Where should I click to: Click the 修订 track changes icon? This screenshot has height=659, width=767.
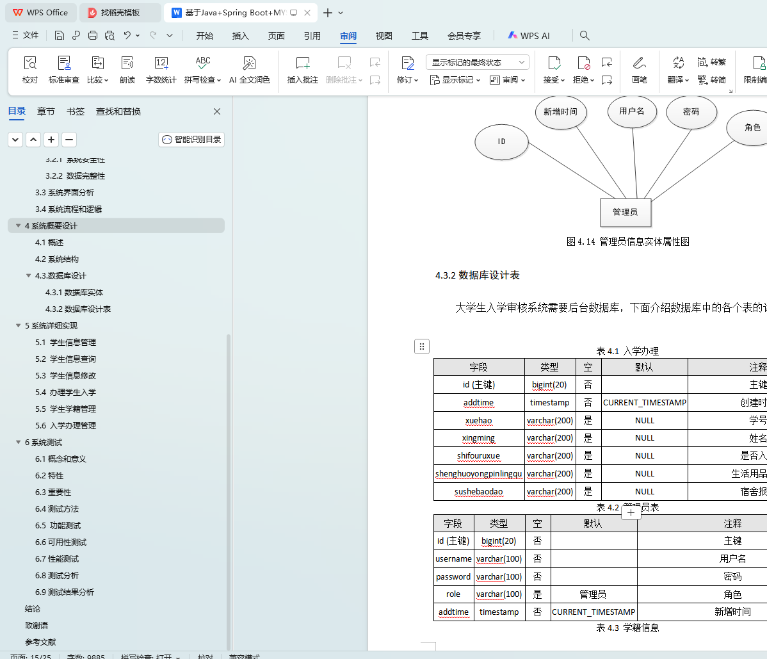coord(407,63)
